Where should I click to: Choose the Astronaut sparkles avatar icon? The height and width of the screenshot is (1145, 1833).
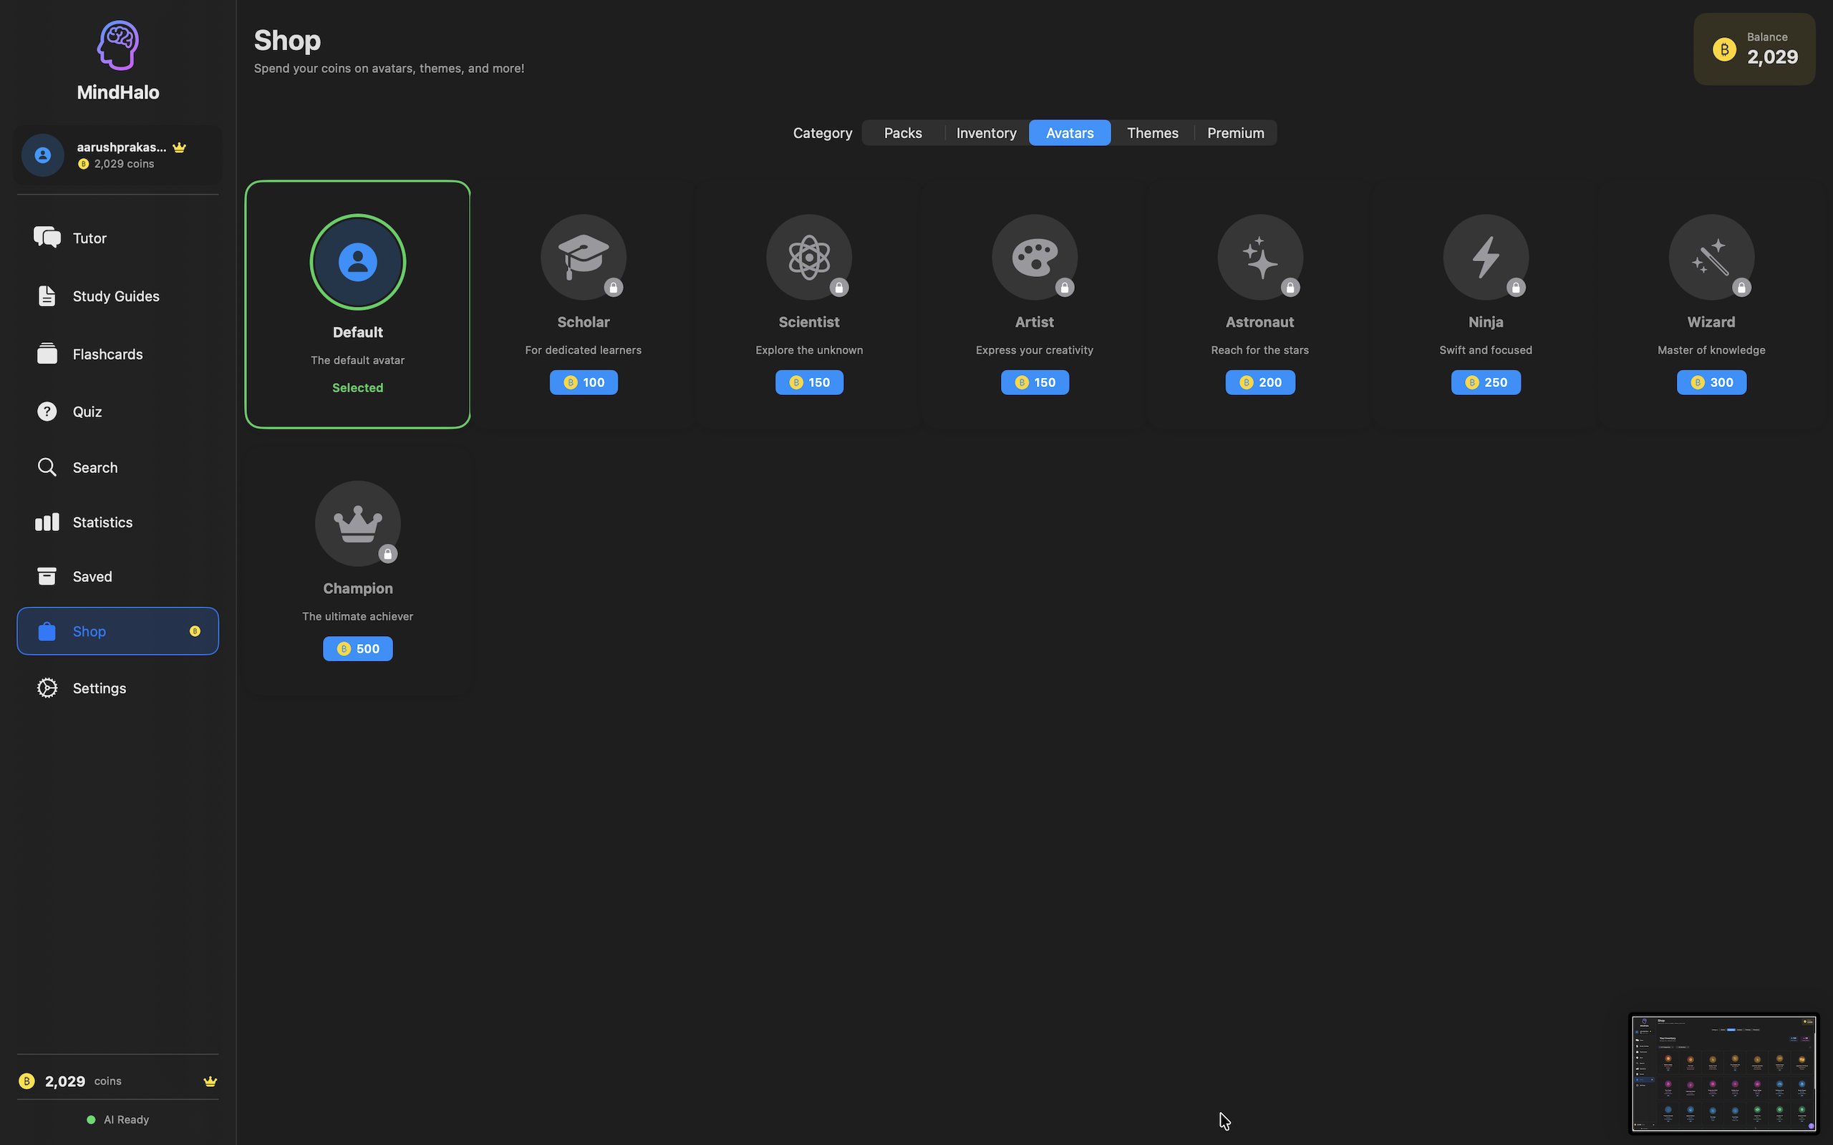(1259, 257)
